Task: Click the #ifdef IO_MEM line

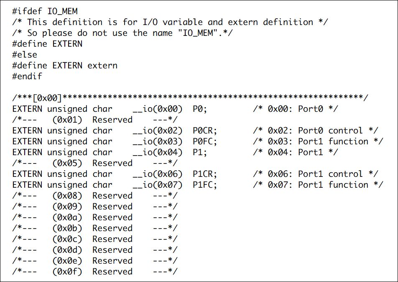Action: (45, 11)
